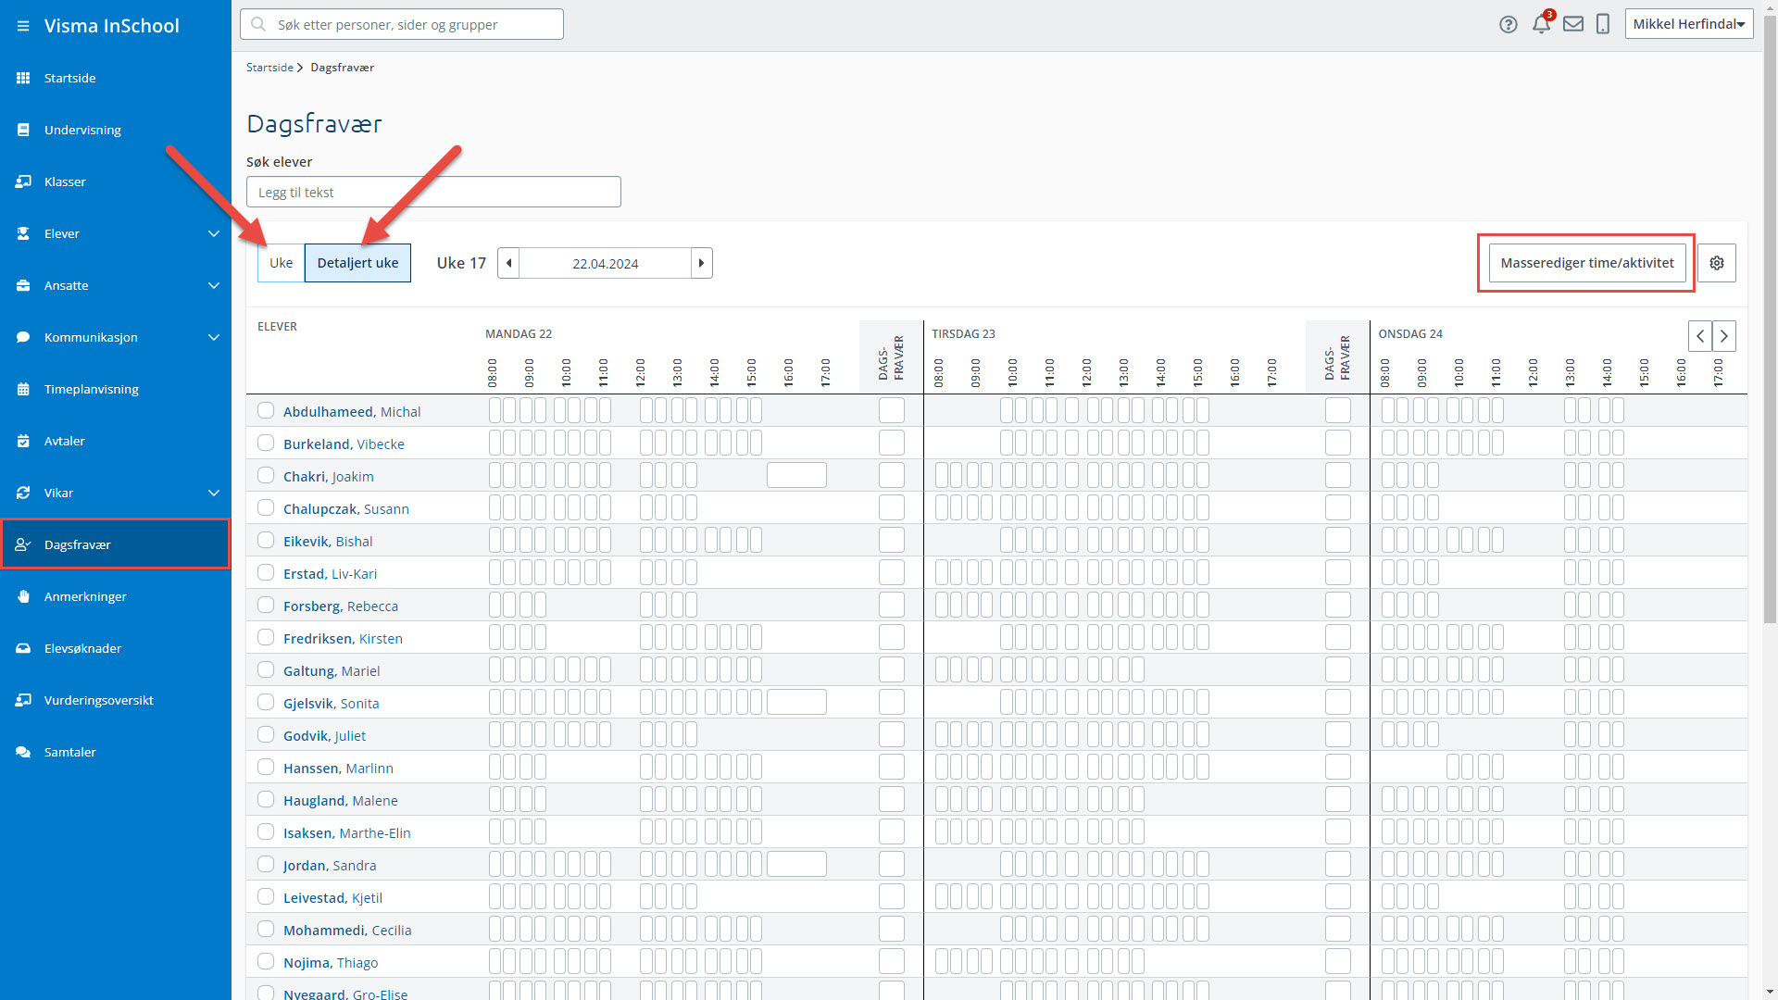The width and height of the screenshot is (1778, 1000).
Task: Click the mobile phone icon
Action: (1603, 25)
